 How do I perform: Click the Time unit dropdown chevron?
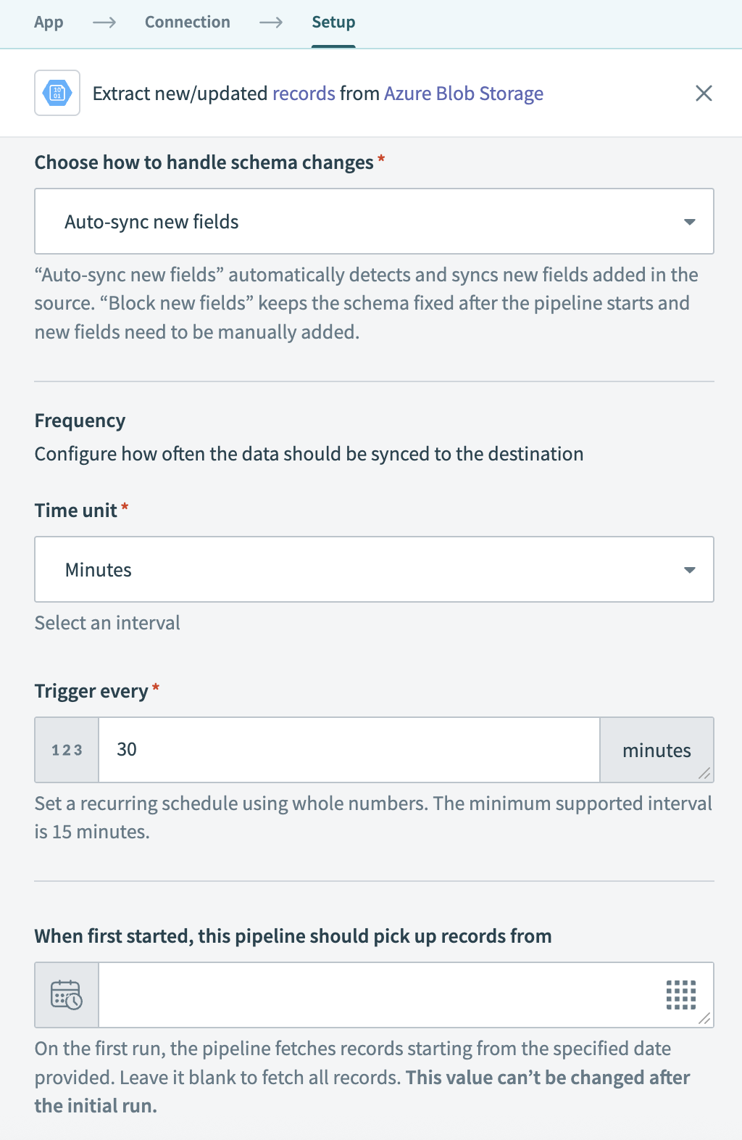tap(691, 569)
